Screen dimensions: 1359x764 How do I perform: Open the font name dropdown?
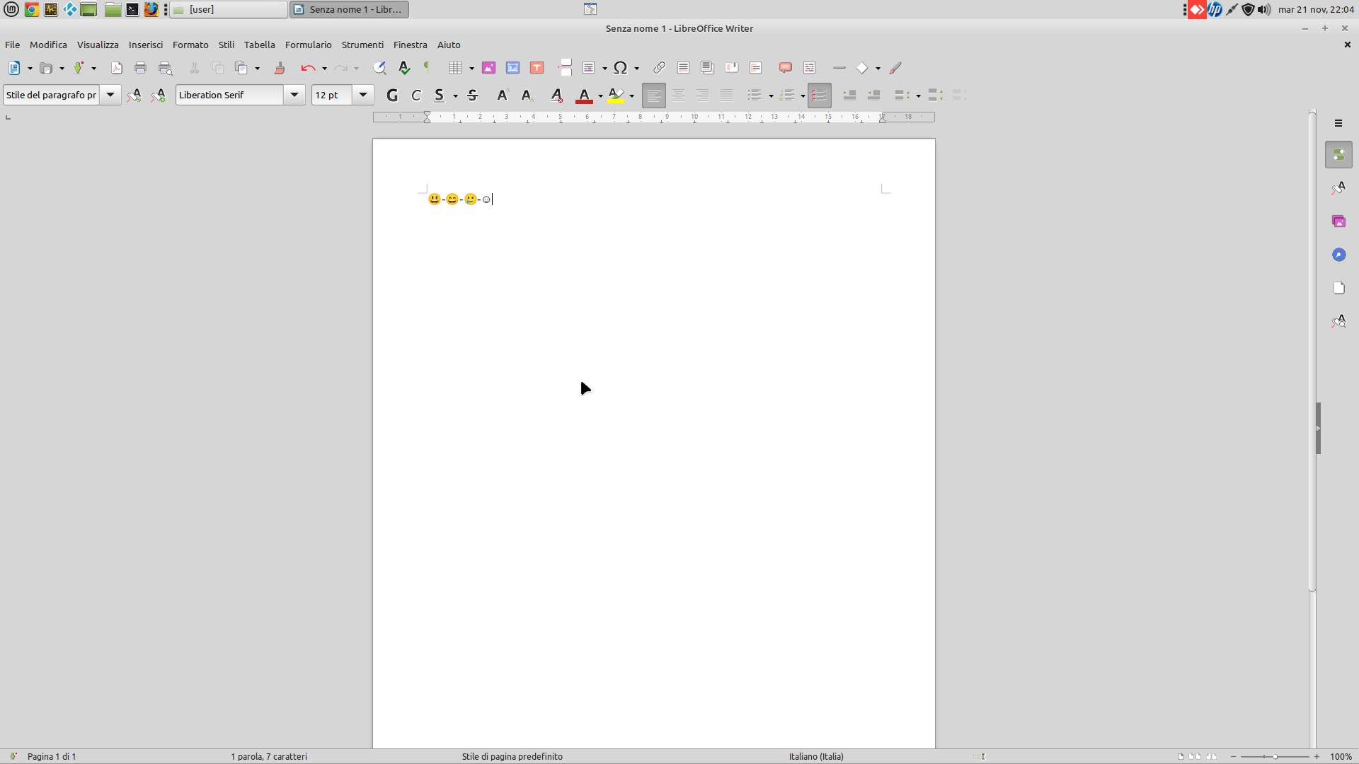(295, 95)
